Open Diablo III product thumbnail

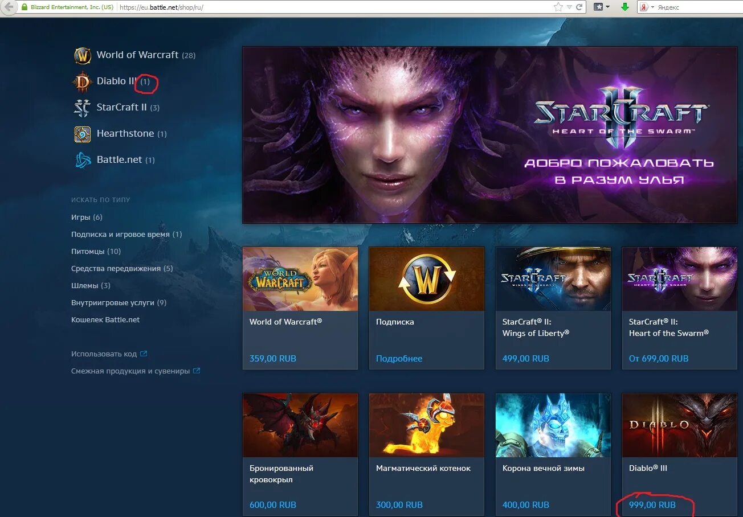pos(680,425)
